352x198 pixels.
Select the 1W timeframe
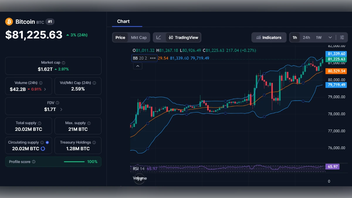319,38
